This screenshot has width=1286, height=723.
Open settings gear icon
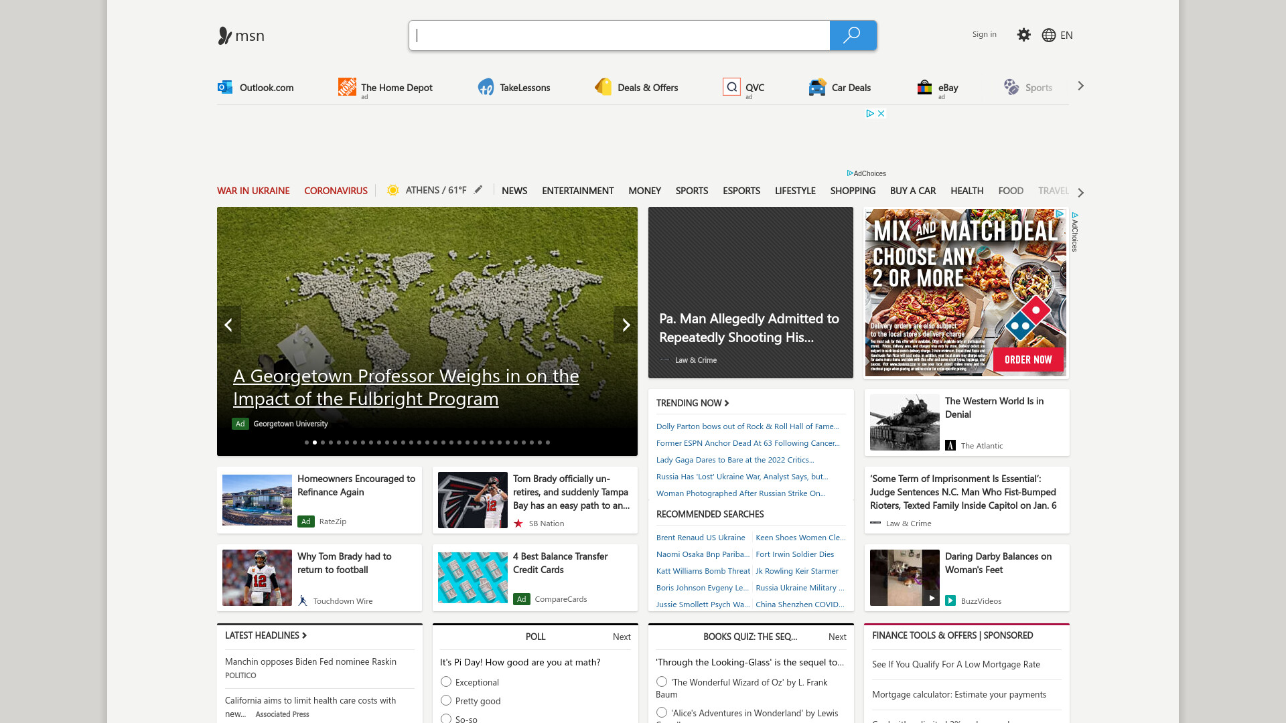(1023, 35)
